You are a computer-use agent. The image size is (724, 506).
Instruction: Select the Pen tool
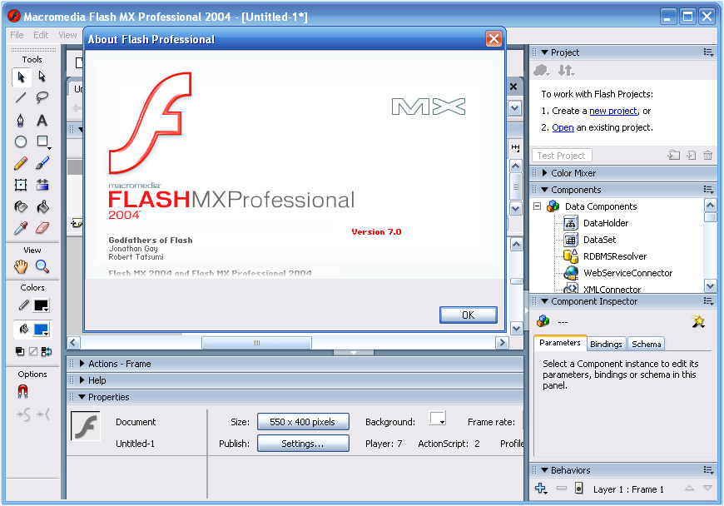pos(21,120)
